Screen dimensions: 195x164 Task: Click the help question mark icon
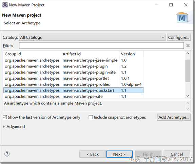tap(7, 154)
